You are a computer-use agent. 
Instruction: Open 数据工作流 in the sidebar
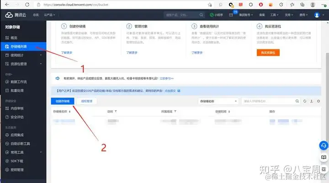[23, 82]
